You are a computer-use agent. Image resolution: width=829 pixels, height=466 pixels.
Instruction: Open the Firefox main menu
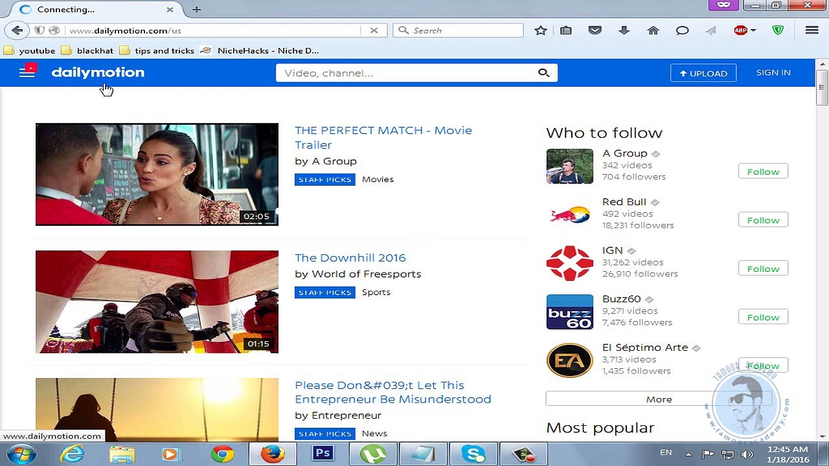pos(812,30)
